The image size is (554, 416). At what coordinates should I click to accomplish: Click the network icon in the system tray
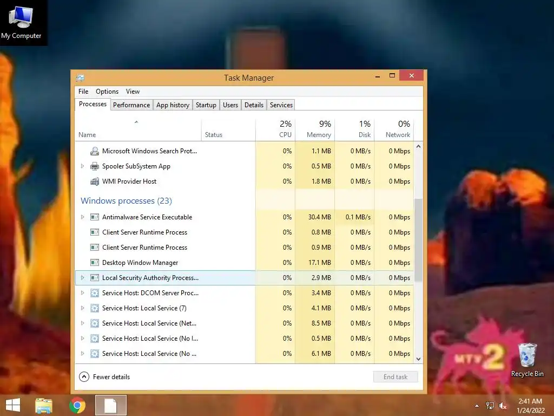coord(490,406)
